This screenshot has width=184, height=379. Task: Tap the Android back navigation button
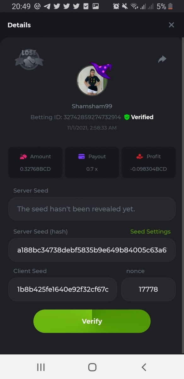pyautogui.click(x=144, y=367)
